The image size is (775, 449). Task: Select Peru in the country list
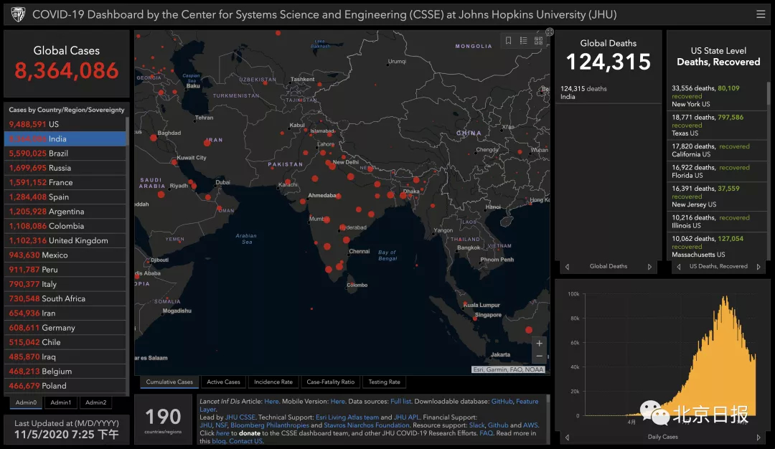click(x=65, y=270)
